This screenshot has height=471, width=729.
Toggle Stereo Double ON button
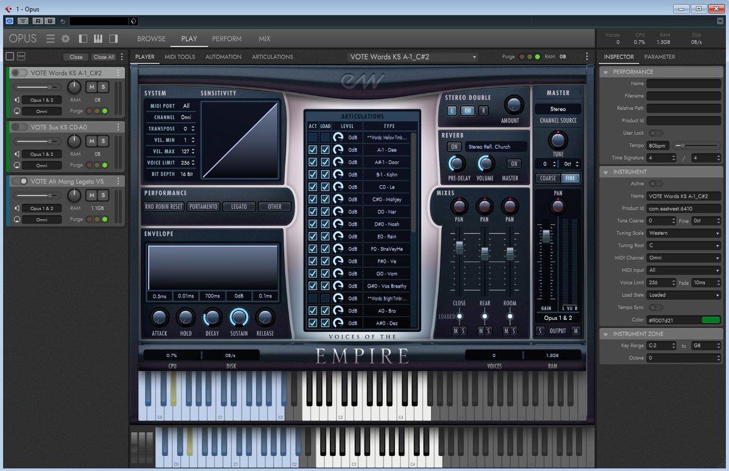point(467,110)
